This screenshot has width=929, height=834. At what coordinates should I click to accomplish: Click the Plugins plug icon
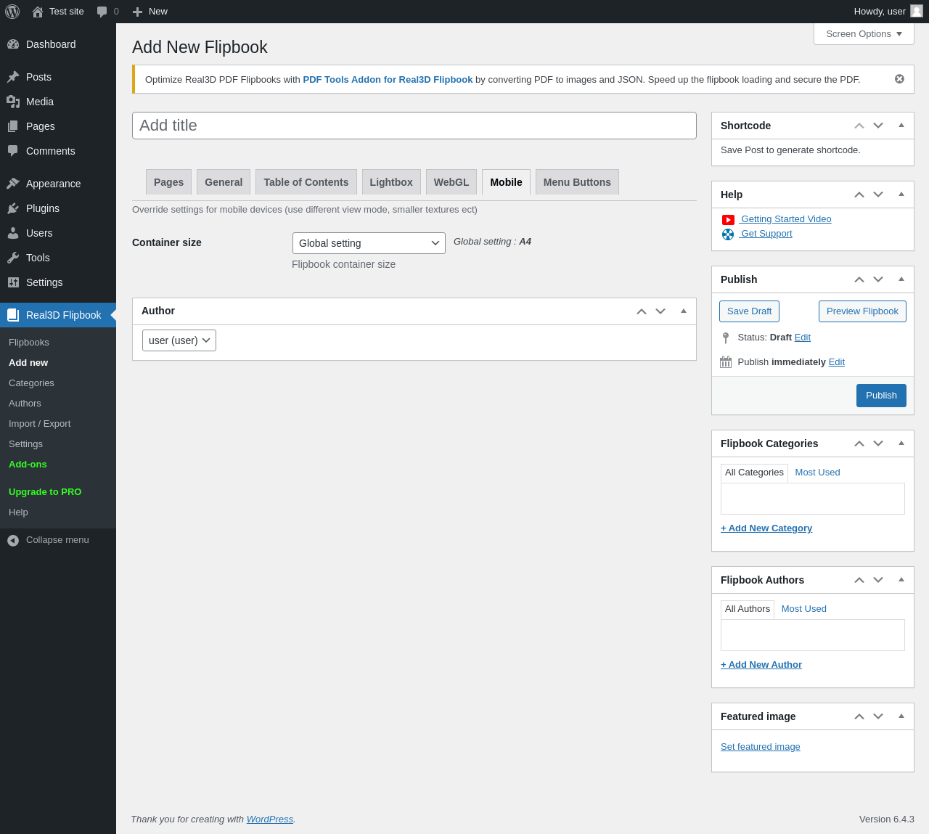point(13,208)
